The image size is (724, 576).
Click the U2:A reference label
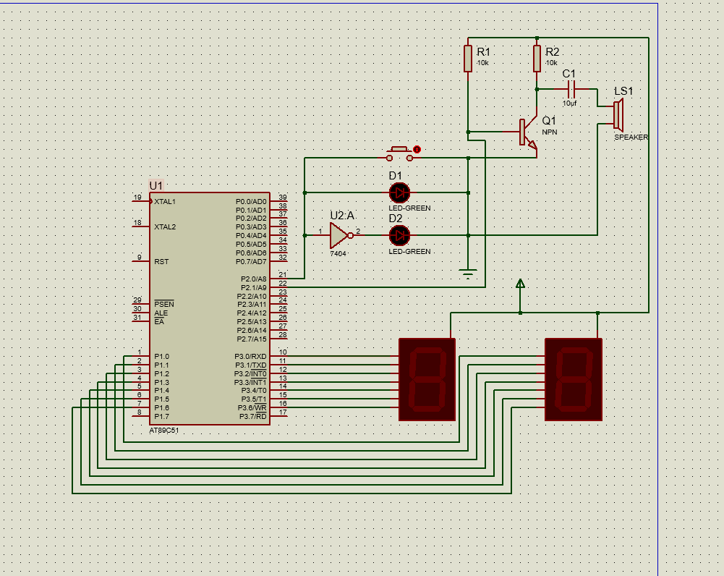[342, 216]
